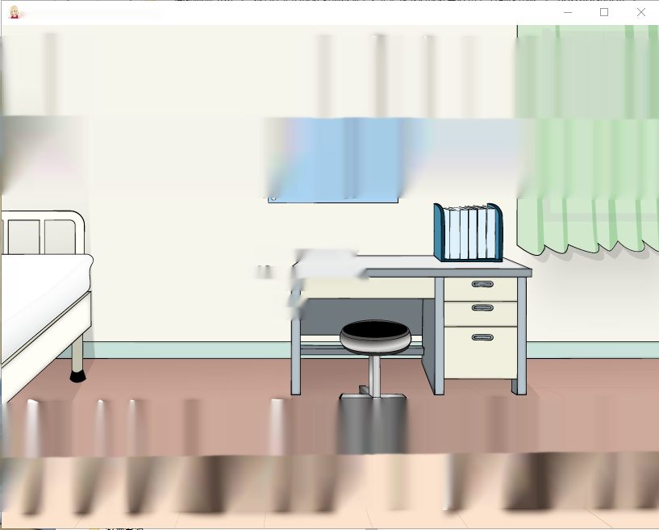Screen dimensions: 659x530
Task: Maximize the game window
Action: (x=604, y=12)
